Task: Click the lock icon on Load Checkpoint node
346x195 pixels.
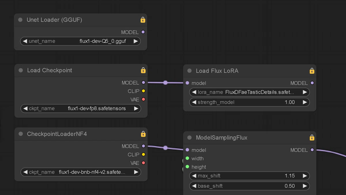Action: pyautogui.click(x=143, y=70)
